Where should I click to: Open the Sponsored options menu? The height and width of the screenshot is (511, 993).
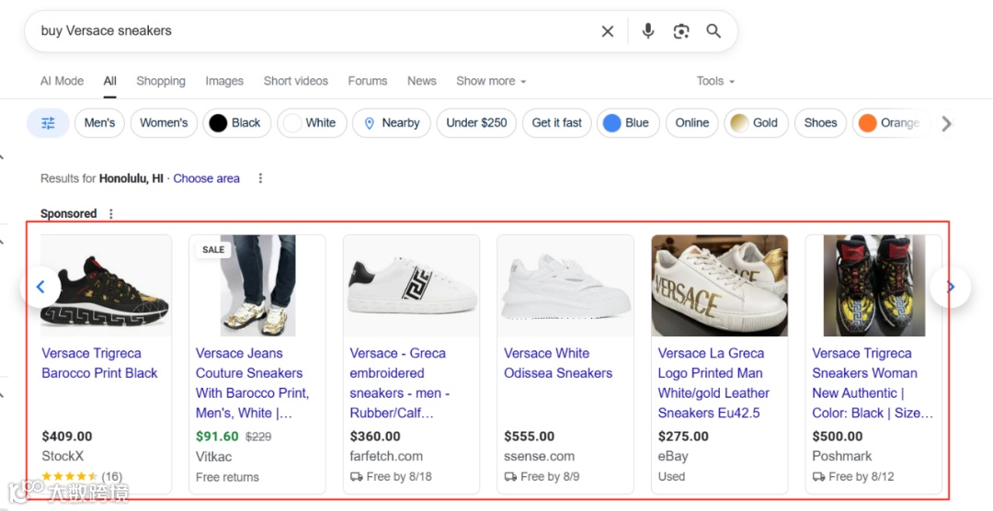click(x=111, y=214)
